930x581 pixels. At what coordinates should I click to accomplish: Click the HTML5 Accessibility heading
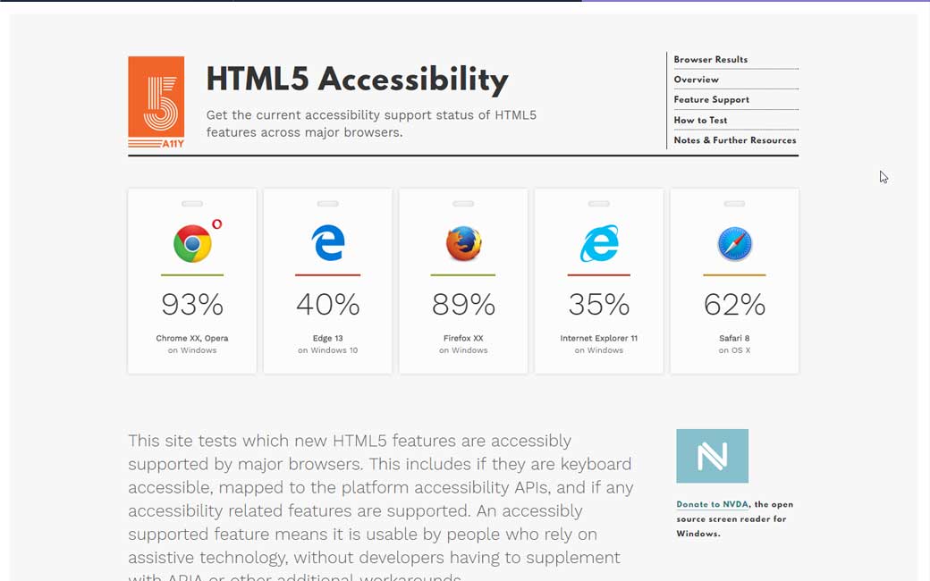(357, 80)
